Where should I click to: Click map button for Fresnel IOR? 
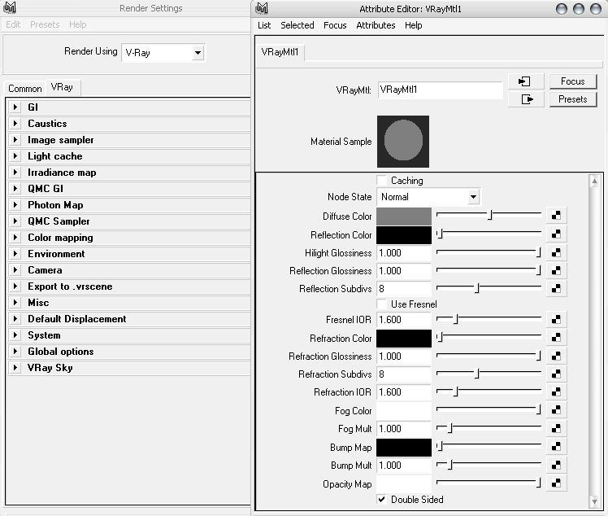click(556, 320)
